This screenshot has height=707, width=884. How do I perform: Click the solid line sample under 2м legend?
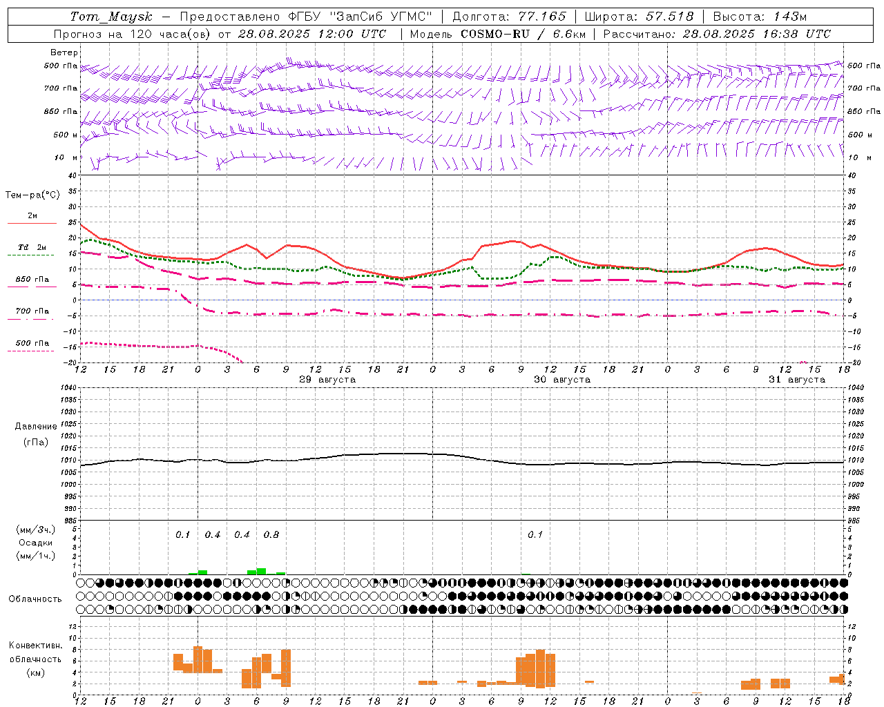click(x=32, y=224)
